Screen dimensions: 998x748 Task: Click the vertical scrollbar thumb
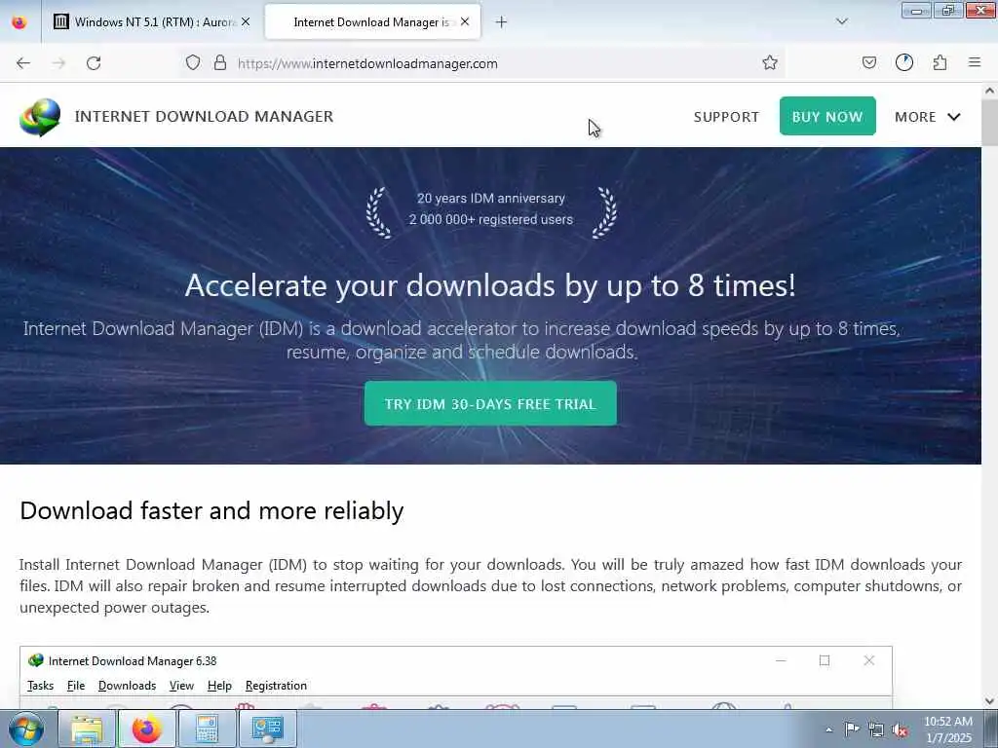pos(990,122)
